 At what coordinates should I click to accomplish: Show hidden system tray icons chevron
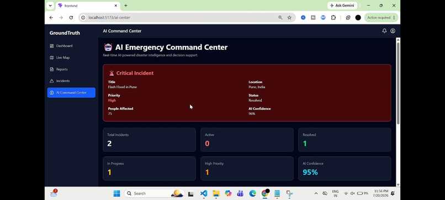coord(316,193)
